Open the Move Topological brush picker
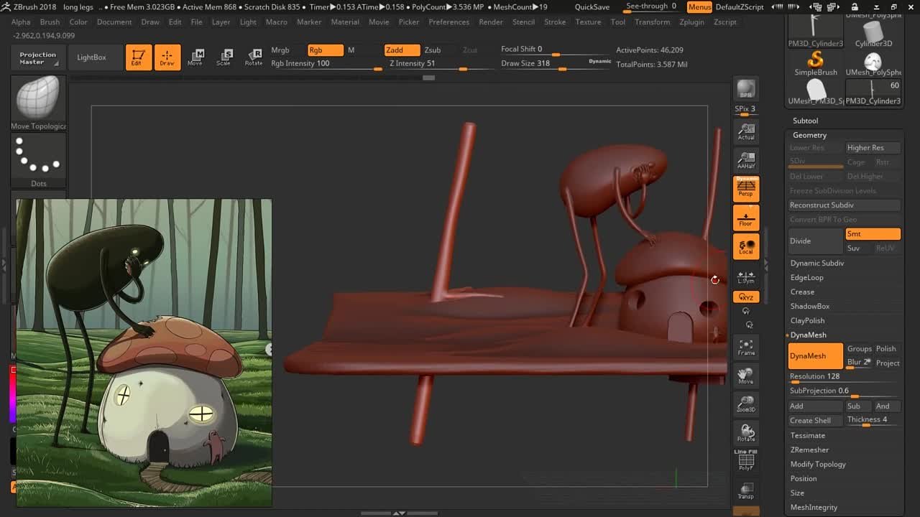 pos(39,104)
